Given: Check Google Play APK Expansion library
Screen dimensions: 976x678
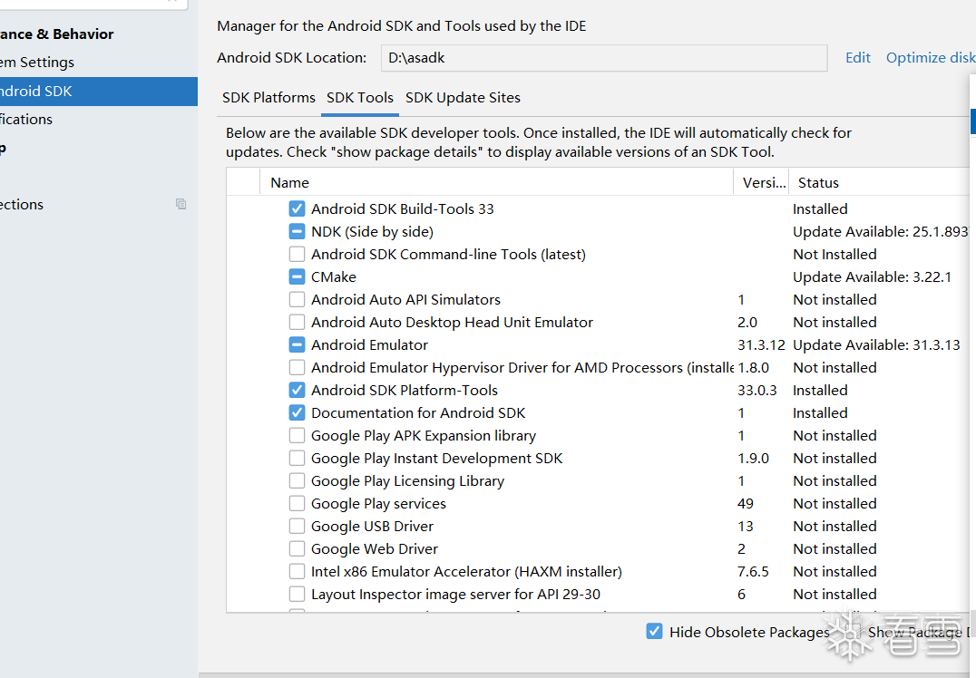Looking at the screenshot, I should coord(297,435).
